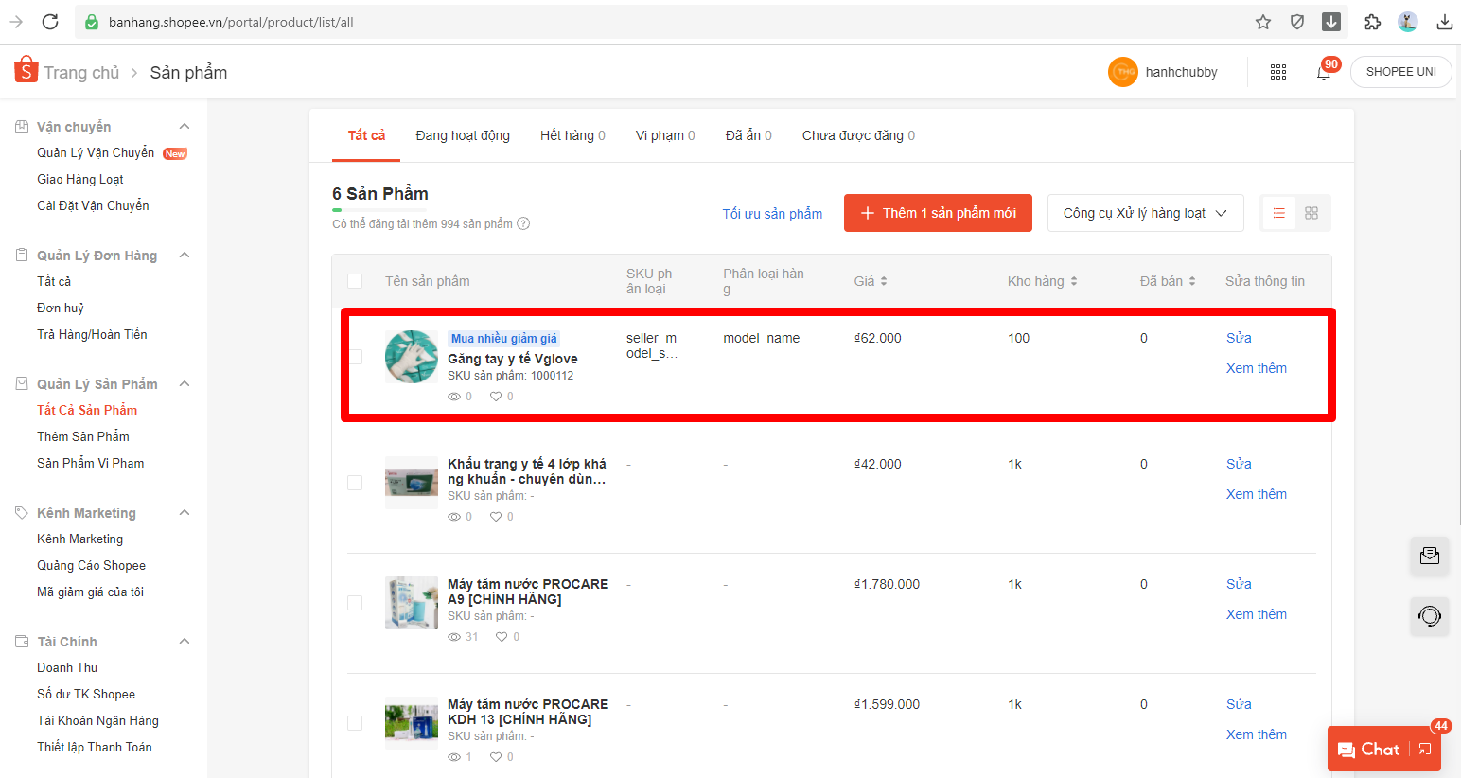Image resolution: width=1461 pixels, height=778 pixels.
Task: Expand Xem thêm for Khẩu trang y tế
Action: 1257,494
